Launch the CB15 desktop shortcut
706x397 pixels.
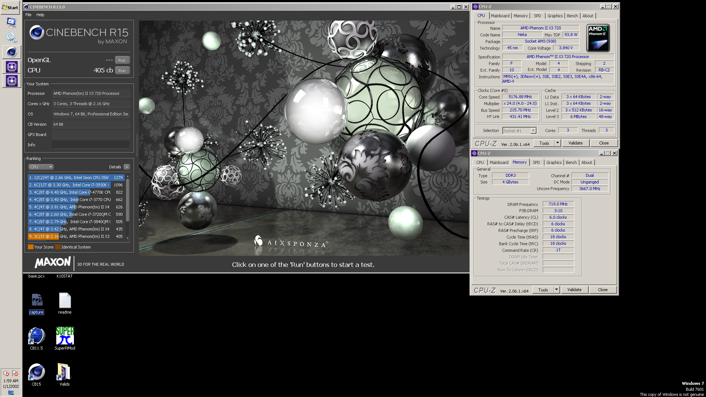click(x=36, y=374)
